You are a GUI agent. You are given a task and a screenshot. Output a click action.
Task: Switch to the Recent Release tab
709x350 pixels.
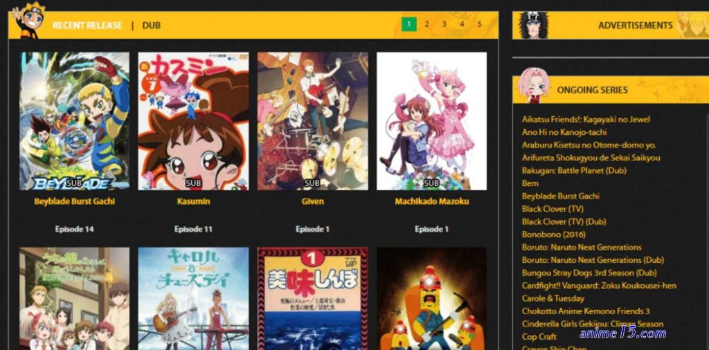pyautogui.click(x=87, y=26)
